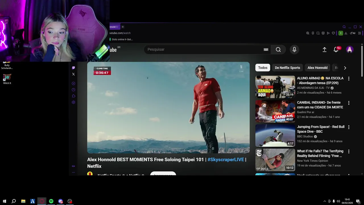Open 'AS MENINAS DA XJ6 - TV' channel
The width and height of the screenshot is (364, 205).
313,88
